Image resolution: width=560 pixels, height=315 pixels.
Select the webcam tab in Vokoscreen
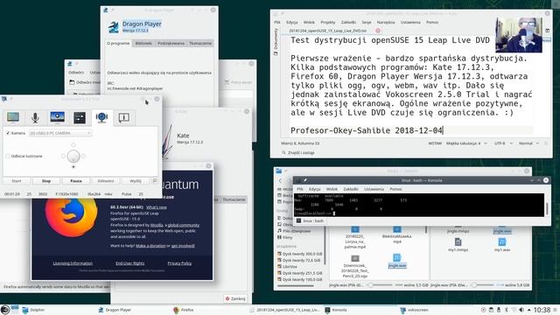pos(101,117)
